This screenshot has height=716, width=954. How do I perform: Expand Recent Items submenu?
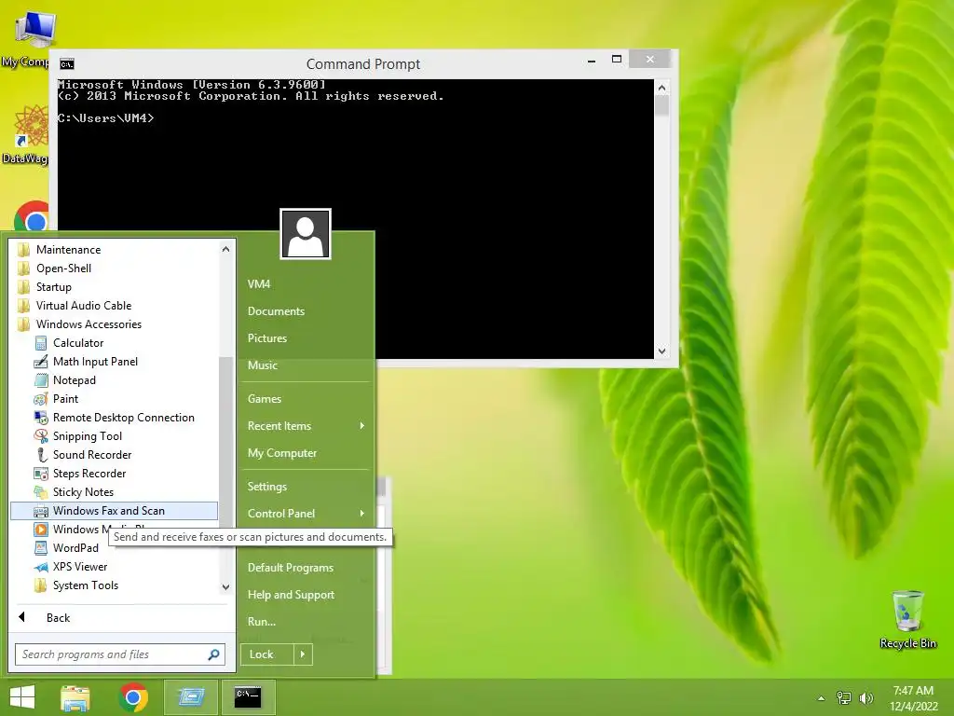[x=306, y=425]
